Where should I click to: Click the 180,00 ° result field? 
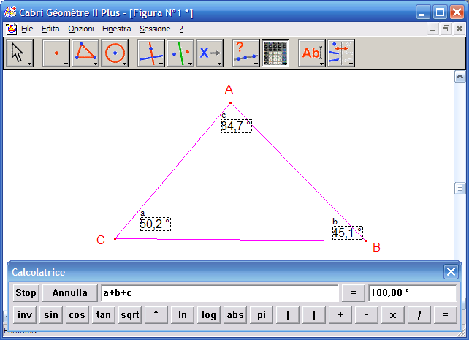(413, 293)
